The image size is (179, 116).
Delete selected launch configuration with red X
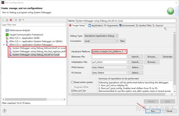(x=11, y=20)
